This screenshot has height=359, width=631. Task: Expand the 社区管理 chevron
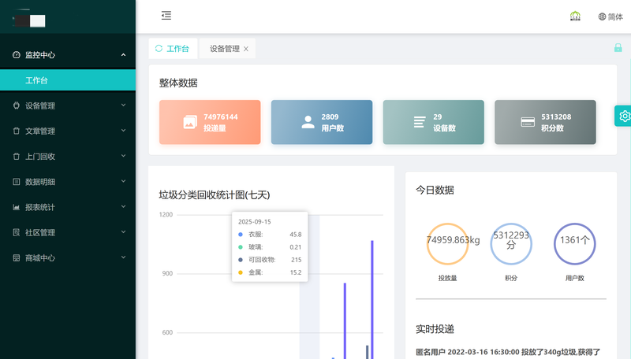(x=123, y=231)
